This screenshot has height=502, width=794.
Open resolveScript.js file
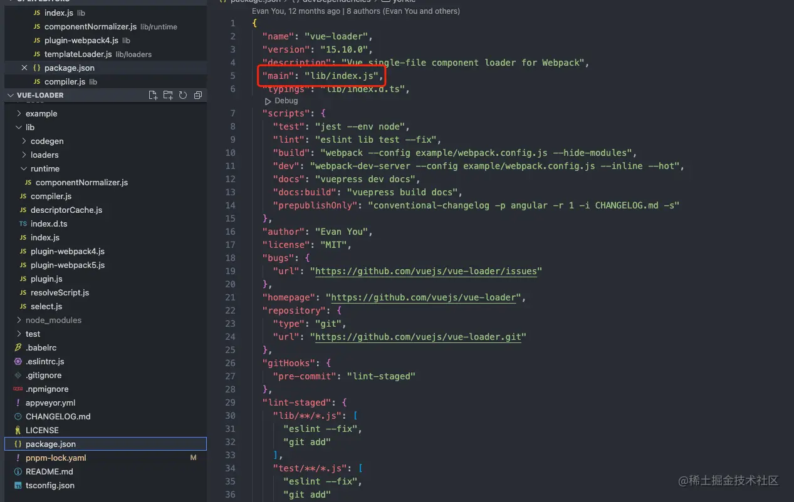click(x=105, y=292)
